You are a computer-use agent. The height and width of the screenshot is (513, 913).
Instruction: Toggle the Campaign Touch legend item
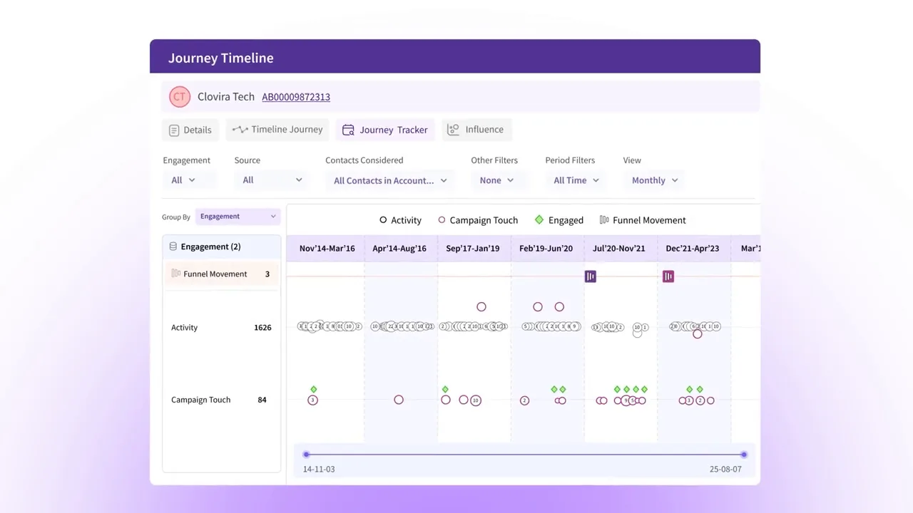(478, 220)
